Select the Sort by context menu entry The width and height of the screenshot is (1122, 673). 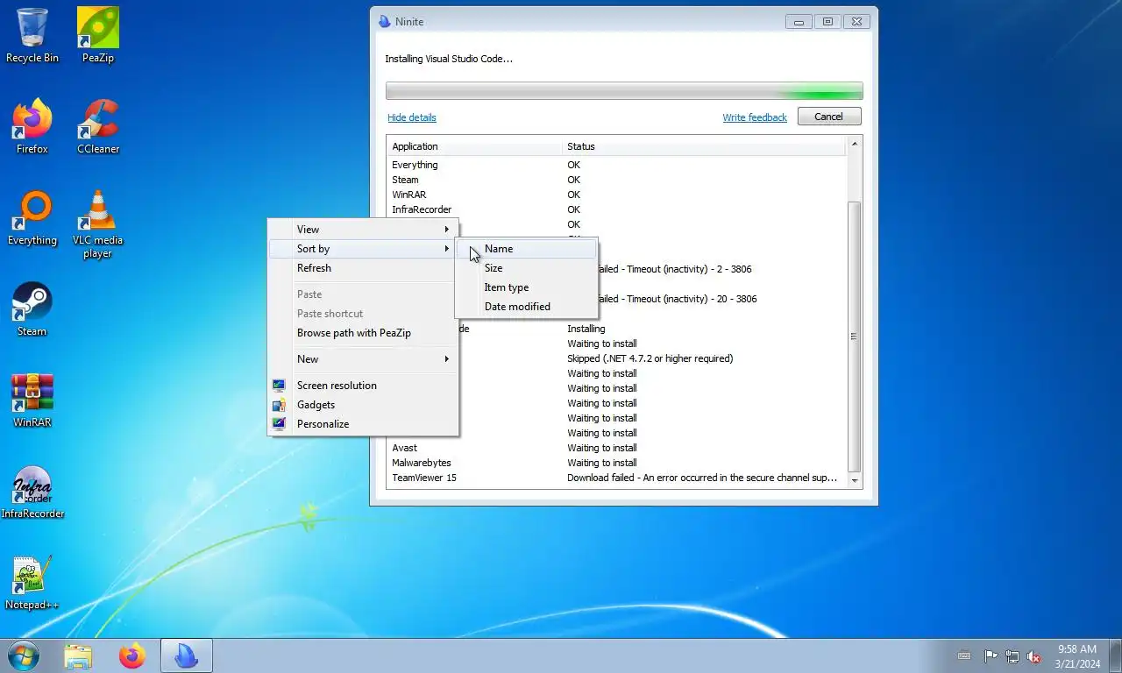(363, 249)
